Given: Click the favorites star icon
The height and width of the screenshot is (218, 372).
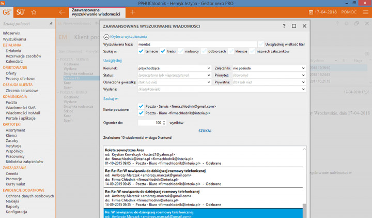Looking at the screenshot, I should click(x=34, y=11).
